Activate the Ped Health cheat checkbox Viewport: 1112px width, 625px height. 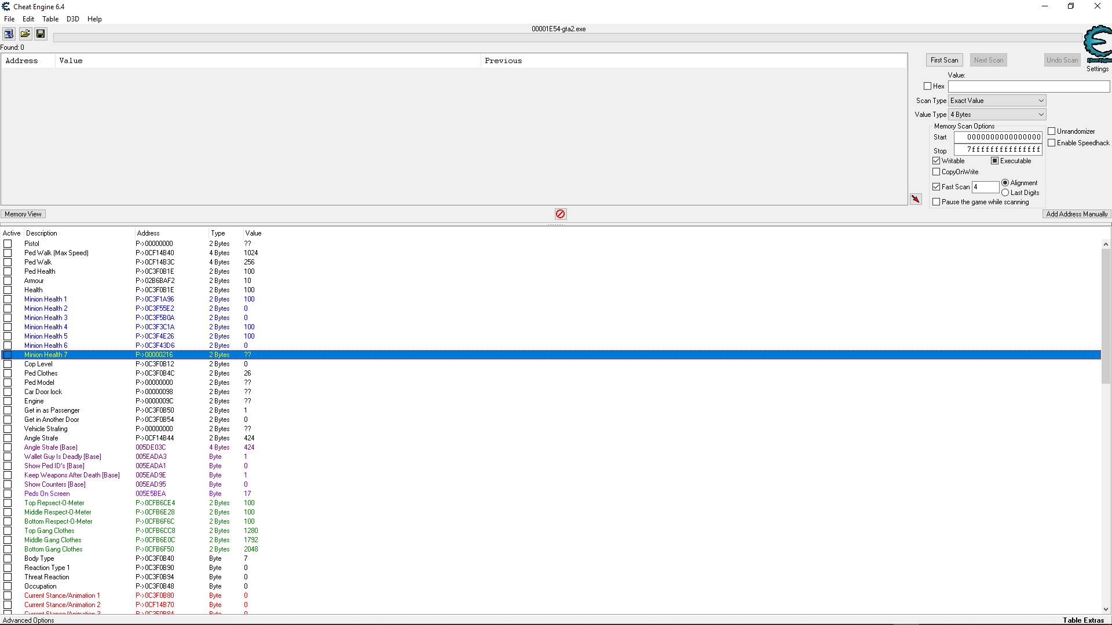pos(8,271)
